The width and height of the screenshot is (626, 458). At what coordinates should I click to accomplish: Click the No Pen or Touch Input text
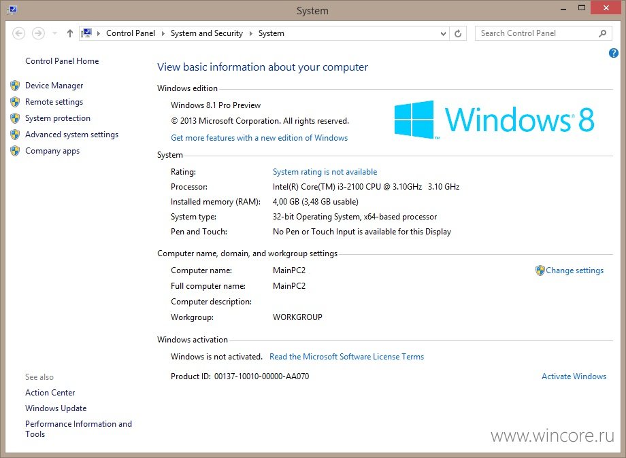[x=362, y=232]
